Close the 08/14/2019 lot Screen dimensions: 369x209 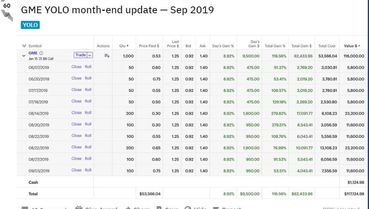click(x=76, y=113)
